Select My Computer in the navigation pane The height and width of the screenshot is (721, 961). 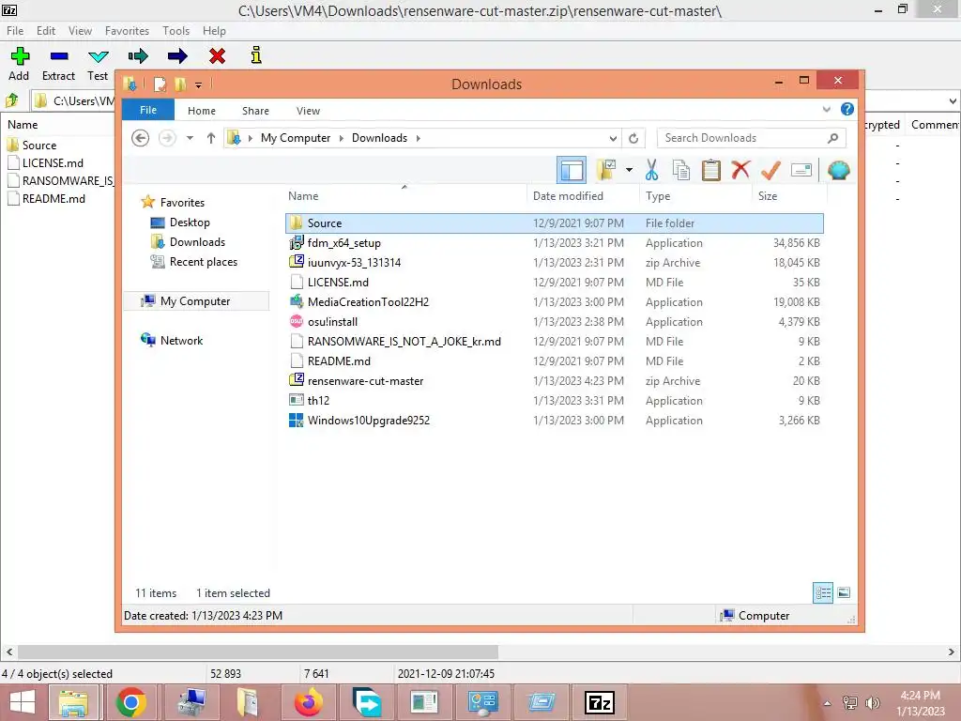coord(195,301)
